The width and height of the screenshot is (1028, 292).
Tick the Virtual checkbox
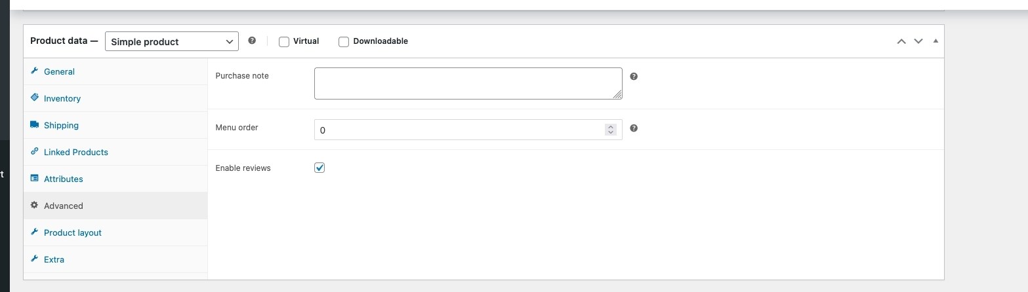point(284,42)
